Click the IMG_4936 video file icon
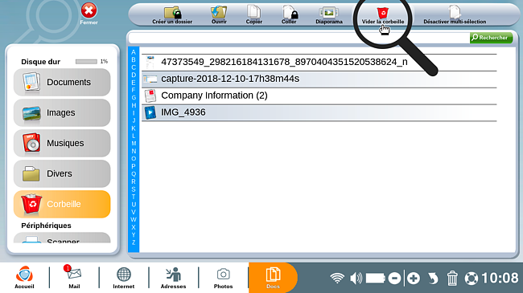Image resolution: width=523 pixels, height=293 pixels. pyautogui.click(x=150, y=112)
